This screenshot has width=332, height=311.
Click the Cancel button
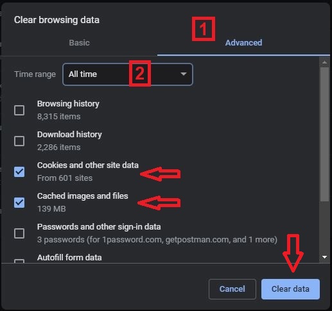coord(232,289)
